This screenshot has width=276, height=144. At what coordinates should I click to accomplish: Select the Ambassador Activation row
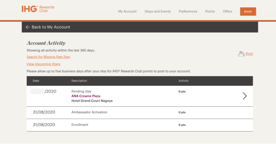pos(140,113)
